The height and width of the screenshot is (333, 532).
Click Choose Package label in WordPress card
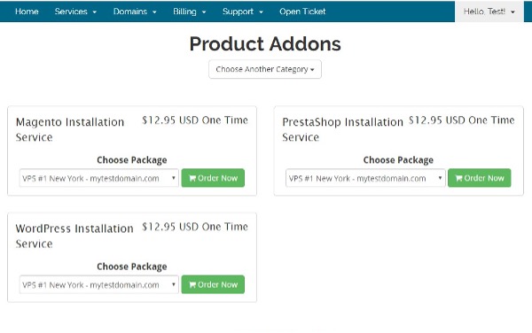coord(132,267)
